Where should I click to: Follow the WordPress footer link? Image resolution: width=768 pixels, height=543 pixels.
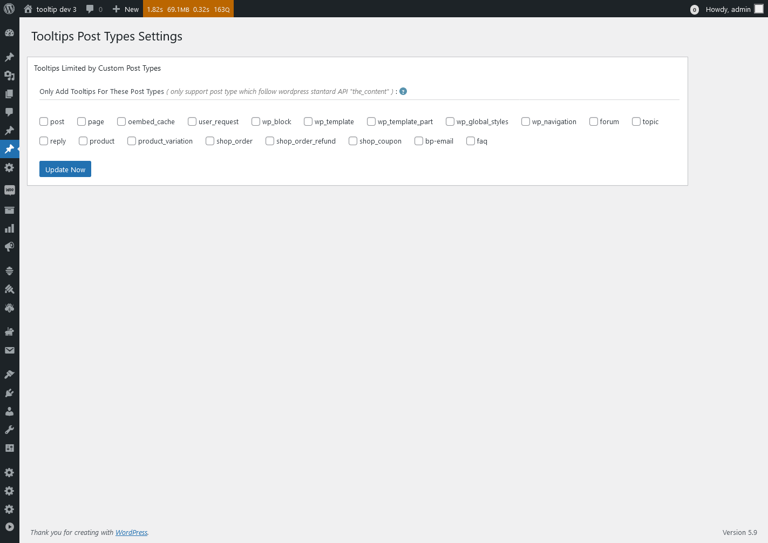[x=131, y=532]
